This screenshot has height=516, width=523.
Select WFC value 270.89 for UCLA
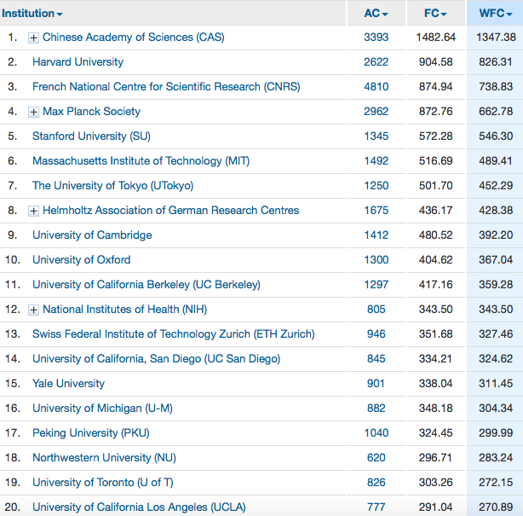coord(496,507)
